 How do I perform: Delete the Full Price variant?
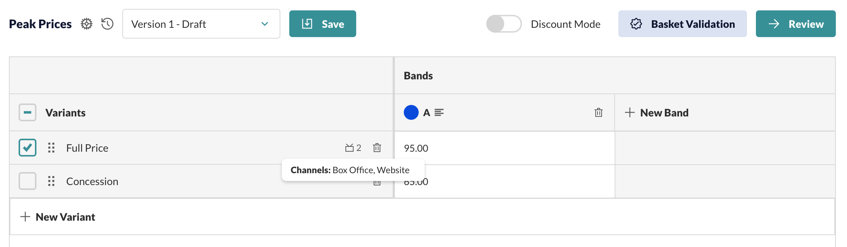[x=377, y=148]
